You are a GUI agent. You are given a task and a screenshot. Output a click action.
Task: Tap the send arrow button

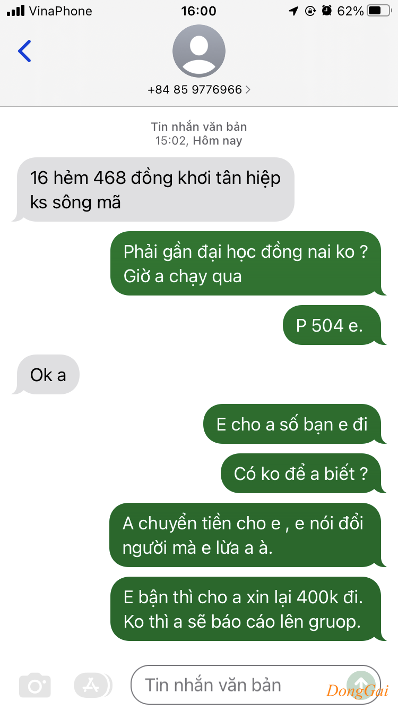click(x=361, y=685)
